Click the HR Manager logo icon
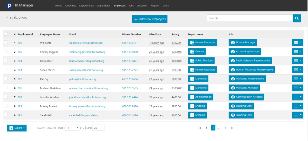Image resolution: width=308 pixels, height=141 pixels. pyautogui.click(x=9, y=5)
